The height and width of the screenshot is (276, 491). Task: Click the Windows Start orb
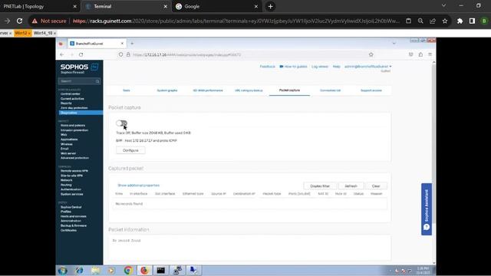[63, 271]
